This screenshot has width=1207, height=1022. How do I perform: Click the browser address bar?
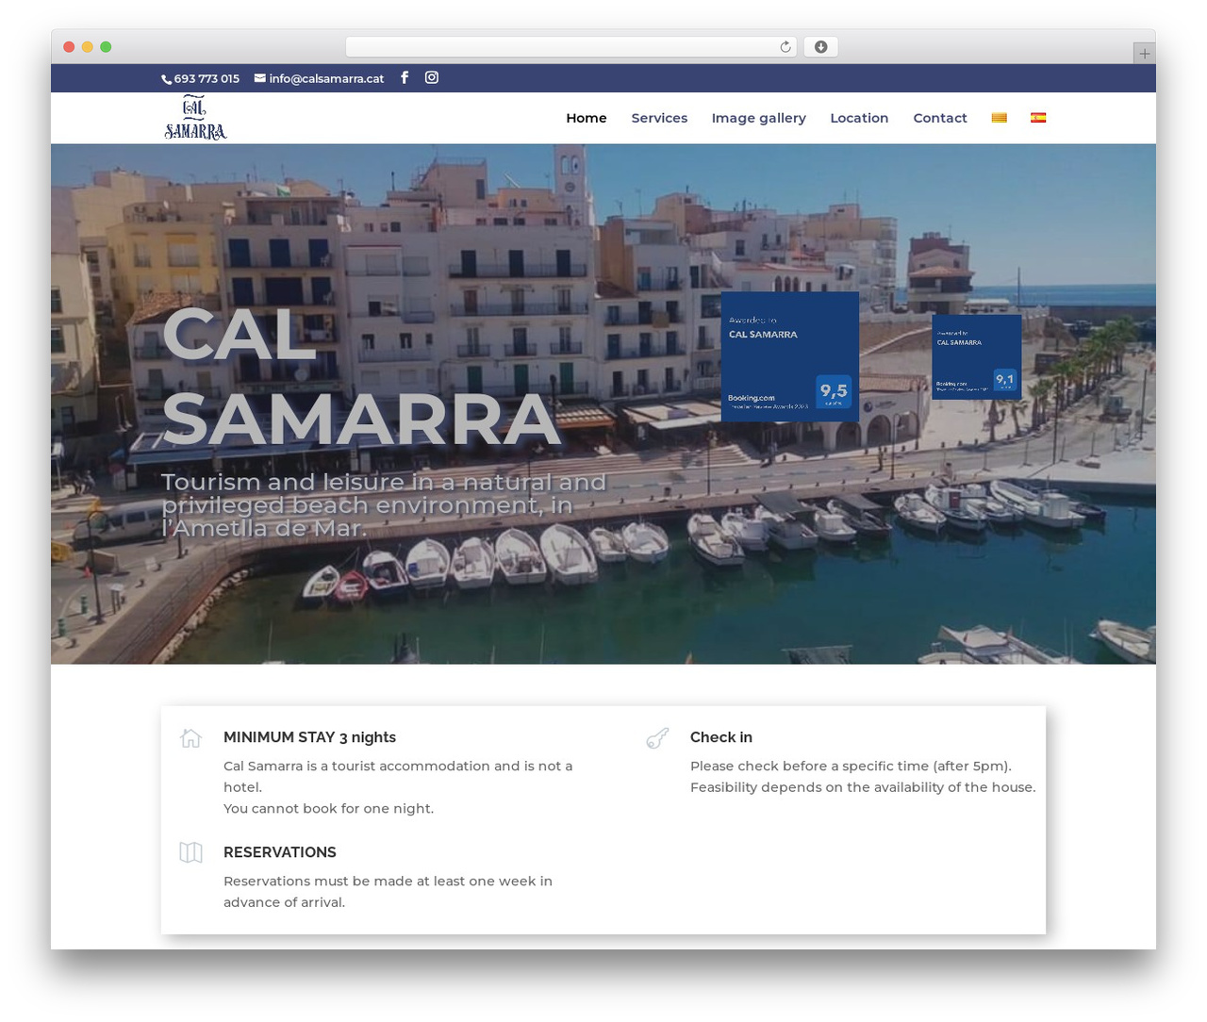pyautogui.click(x=570, y=47)
